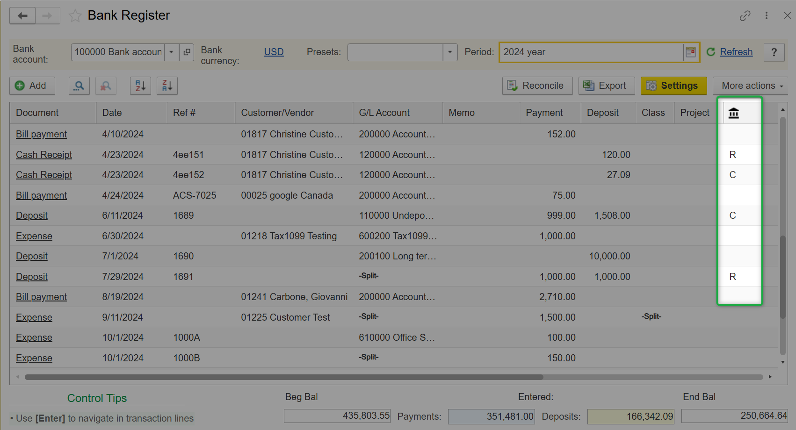Screen dimensions: 796x430
Task: Go forward with the right arrow button
Action: [47, 16]
